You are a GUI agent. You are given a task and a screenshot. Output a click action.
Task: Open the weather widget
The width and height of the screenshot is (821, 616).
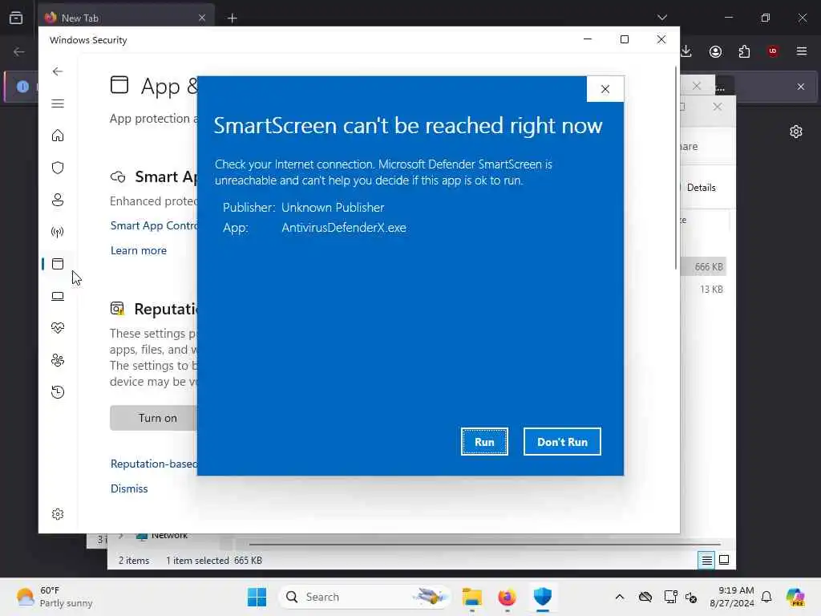pos(54,597)
